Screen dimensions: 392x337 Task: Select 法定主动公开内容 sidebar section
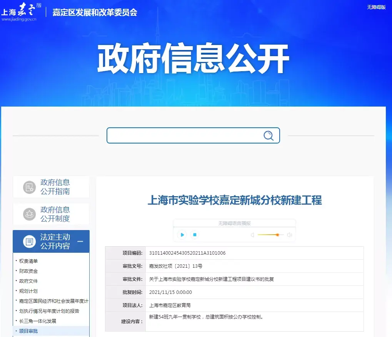[x=51, y=241]
